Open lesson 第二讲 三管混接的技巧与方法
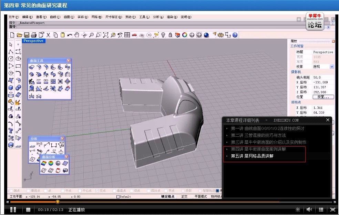Viewport: 339px width, 215px height. [258, 135]
